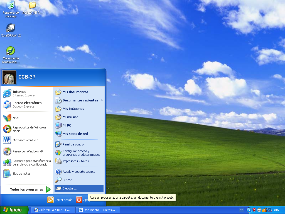
Task: Click the CCB-37 user account picture
Action: [x=9, y=77]
